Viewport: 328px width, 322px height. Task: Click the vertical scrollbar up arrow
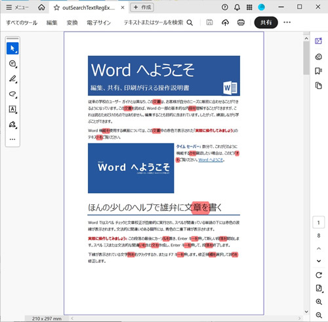306,39
